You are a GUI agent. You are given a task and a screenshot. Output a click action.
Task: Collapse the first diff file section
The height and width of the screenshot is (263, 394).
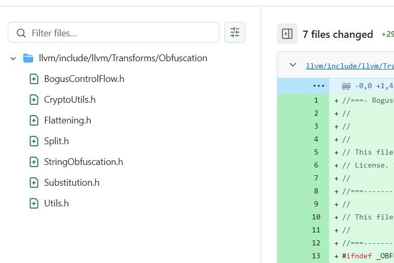(x=293, y=65)
